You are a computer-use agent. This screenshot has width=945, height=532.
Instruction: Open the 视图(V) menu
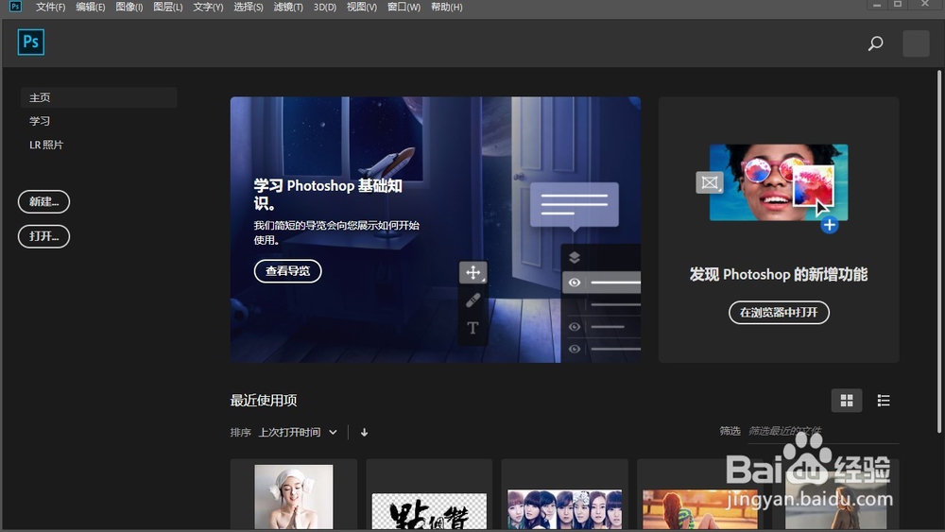(362, 8)
